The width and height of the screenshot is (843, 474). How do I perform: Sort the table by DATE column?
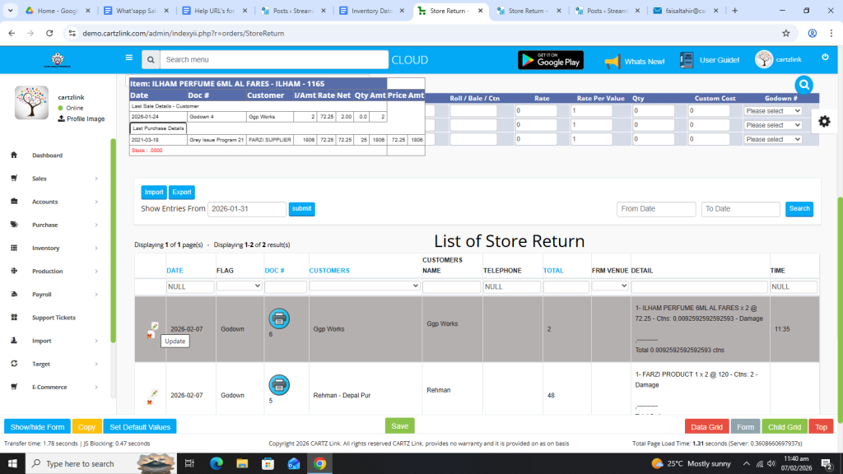tap(175, 271)
